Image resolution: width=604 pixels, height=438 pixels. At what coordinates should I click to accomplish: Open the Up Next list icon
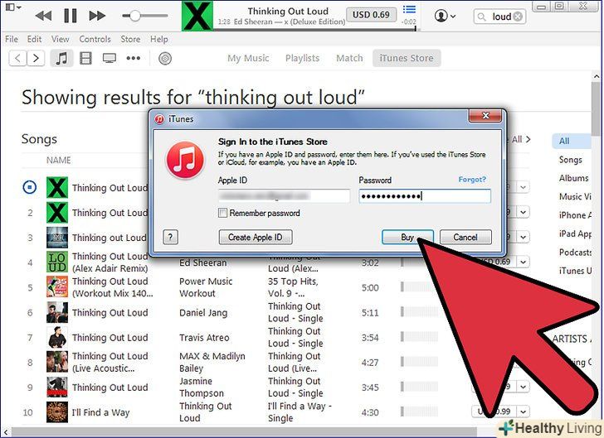coord(409,9)
